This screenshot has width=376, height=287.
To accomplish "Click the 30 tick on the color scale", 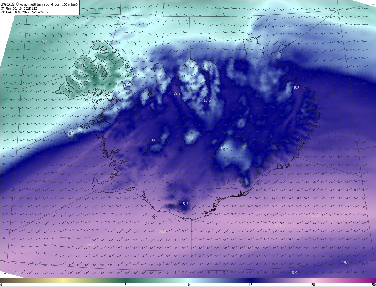I will [313, 285].
